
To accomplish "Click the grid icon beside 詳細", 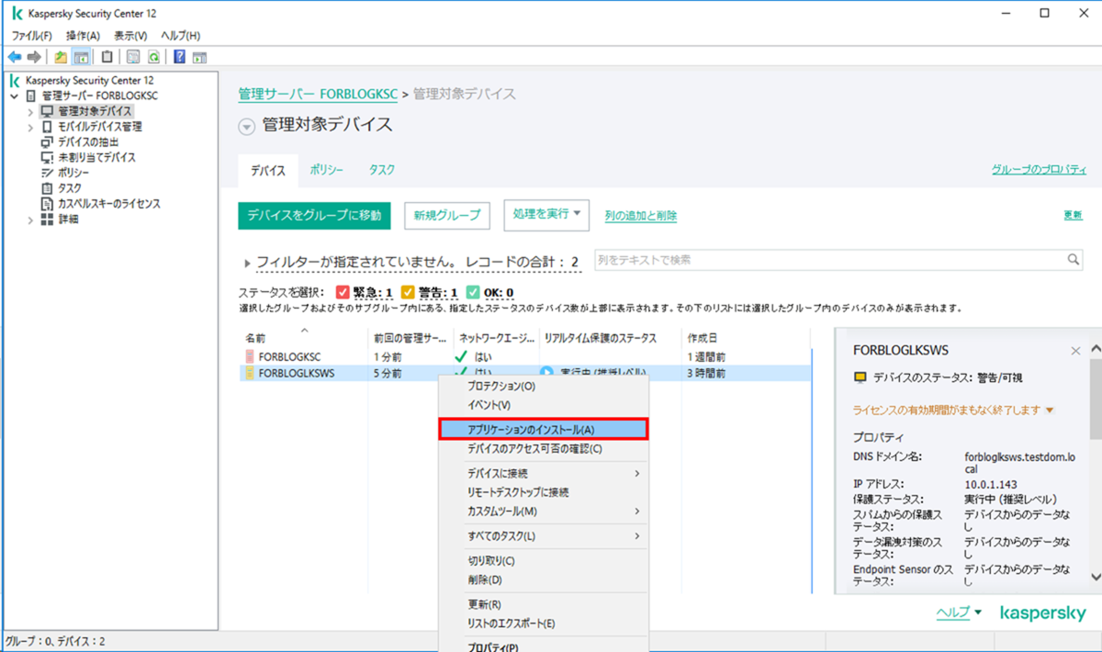I will click(x=47, y=219).
